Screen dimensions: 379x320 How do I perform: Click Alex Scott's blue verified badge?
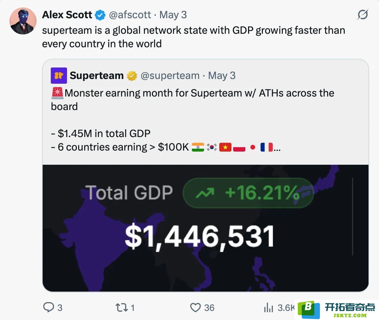pos(100,15)
